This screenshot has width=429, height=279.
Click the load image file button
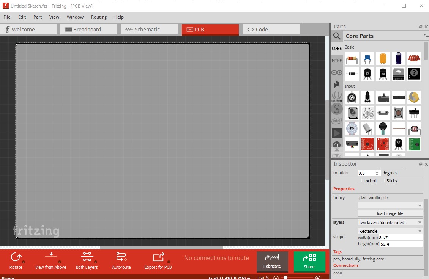(390, 213)
